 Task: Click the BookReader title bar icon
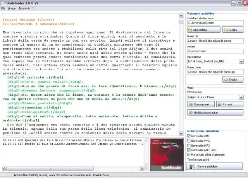[3, 3]
